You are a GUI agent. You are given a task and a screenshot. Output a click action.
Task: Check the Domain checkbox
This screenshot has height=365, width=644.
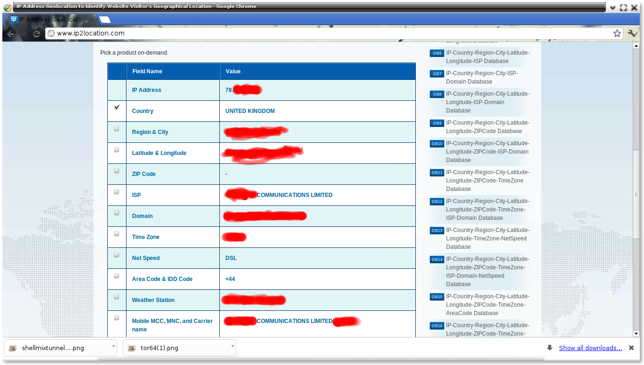[117, 212]
